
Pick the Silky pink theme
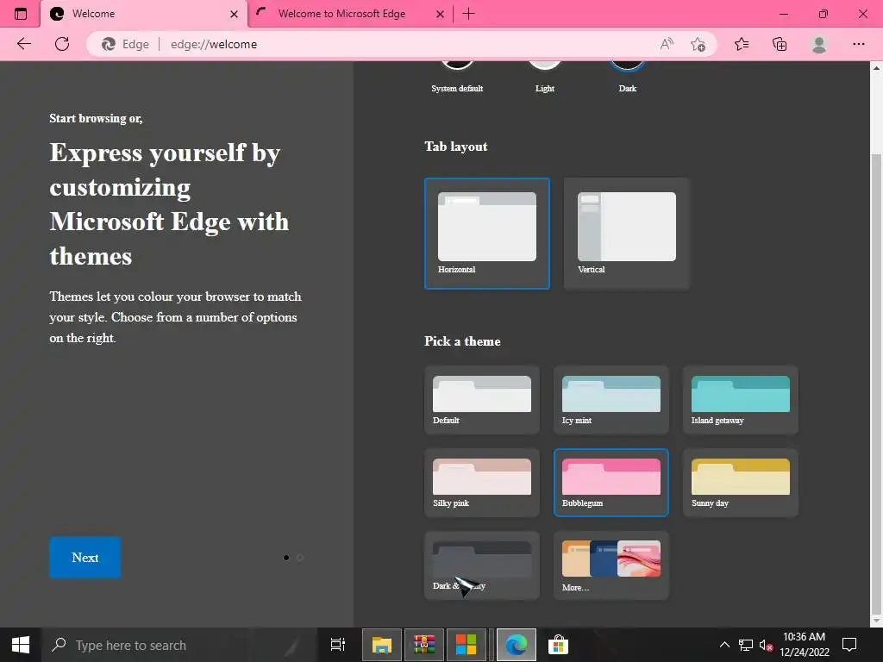(482, 483)
